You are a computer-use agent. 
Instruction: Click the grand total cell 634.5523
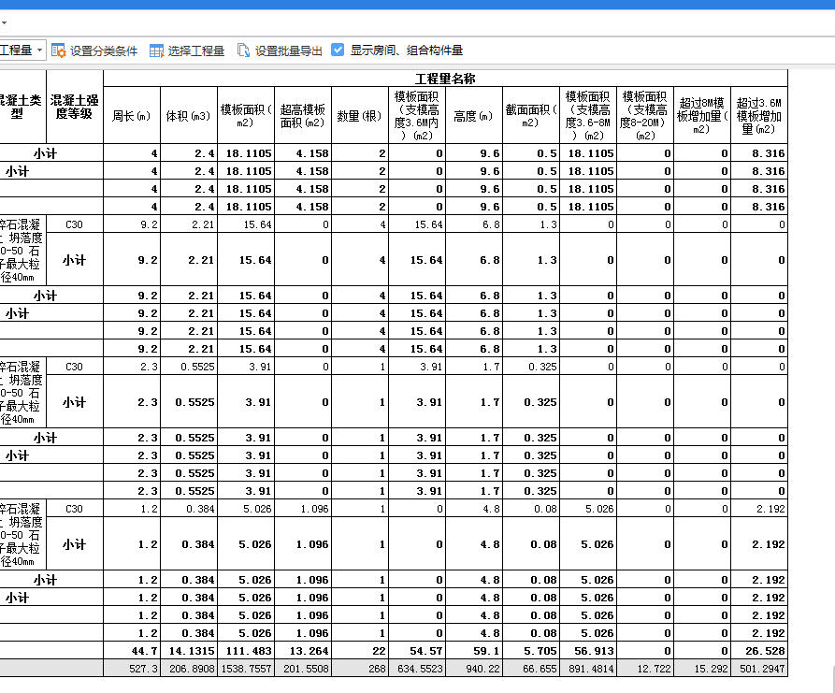(x=416, y=669)
